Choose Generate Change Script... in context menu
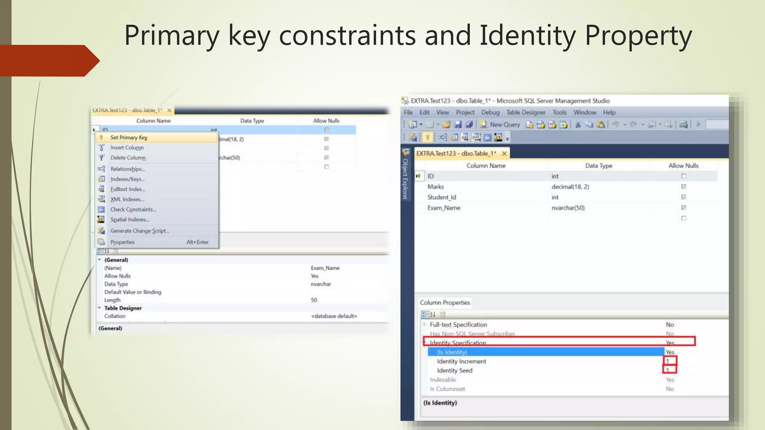Image resolution: width=765 pixels, height=430 pixels. pyautogui.click(x=157, y=231)
